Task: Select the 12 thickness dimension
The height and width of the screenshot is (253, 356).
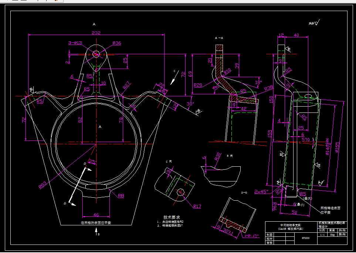Action: 281,35
